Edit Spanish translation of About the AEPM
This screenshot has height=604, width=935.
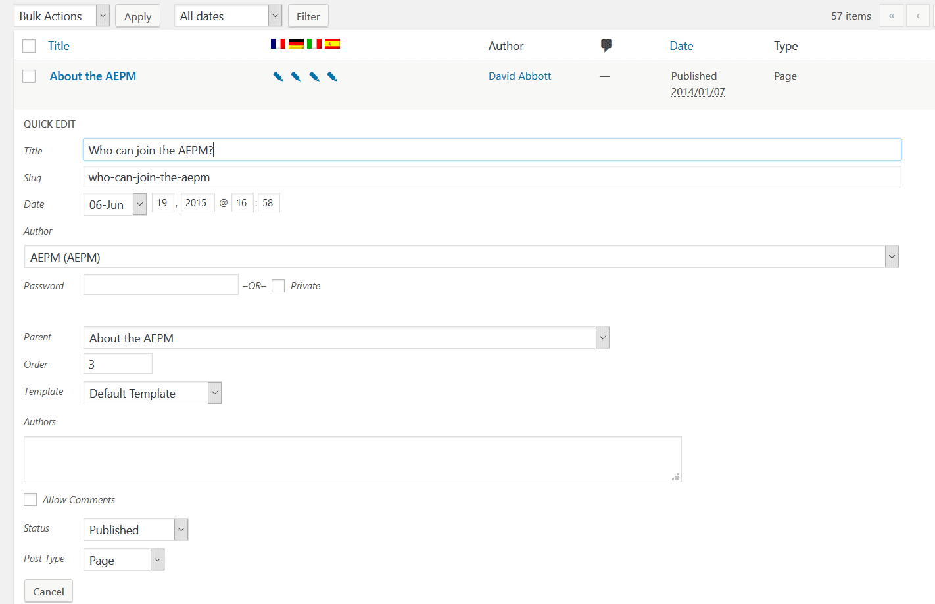click(x=332, y=77)
